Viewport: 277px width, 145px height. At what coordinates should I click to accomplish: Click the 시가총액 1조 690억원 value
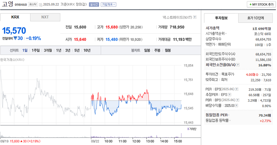pos(262,29)
